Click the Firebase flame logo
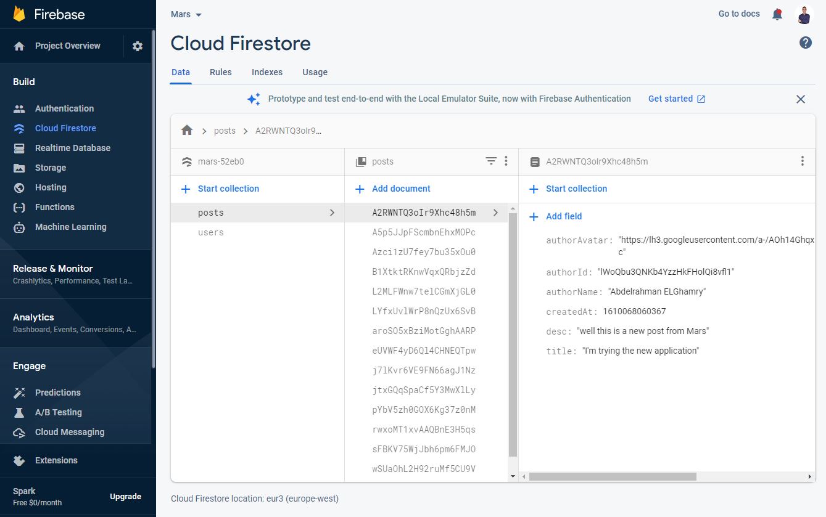The height and width of the screenshot is (517, 826). coord(19,14)
